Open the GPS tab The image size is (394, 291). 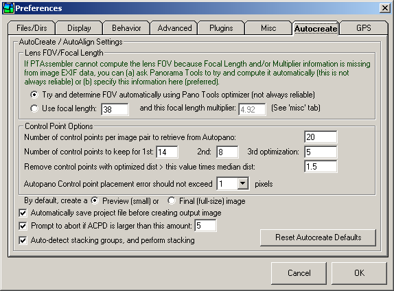coord(363,28)
